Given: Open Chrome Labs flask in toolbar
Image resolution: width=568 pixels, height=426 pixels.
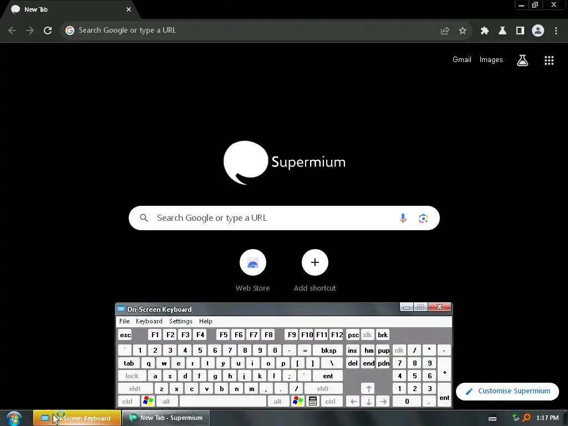Looking at the screenshot, I should click(503, 31).
